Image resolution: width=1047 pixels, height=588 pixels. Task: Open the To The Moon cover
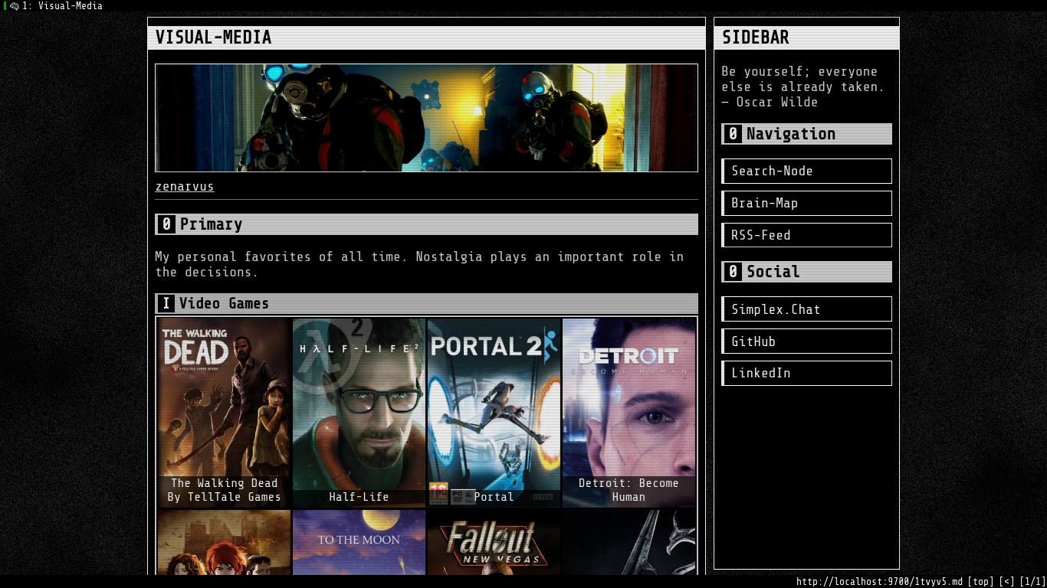pos(359,542)
